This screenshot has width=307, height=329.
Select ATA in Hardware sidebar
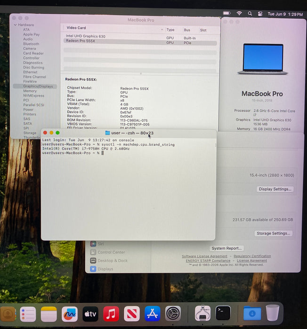click(x=26, y=30)
